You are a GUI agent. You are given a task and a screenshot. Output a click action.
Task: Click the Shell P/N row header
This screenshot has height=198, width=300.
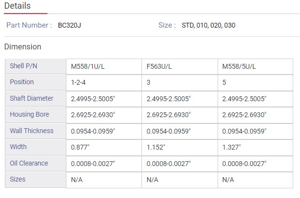tap(24, 66)
